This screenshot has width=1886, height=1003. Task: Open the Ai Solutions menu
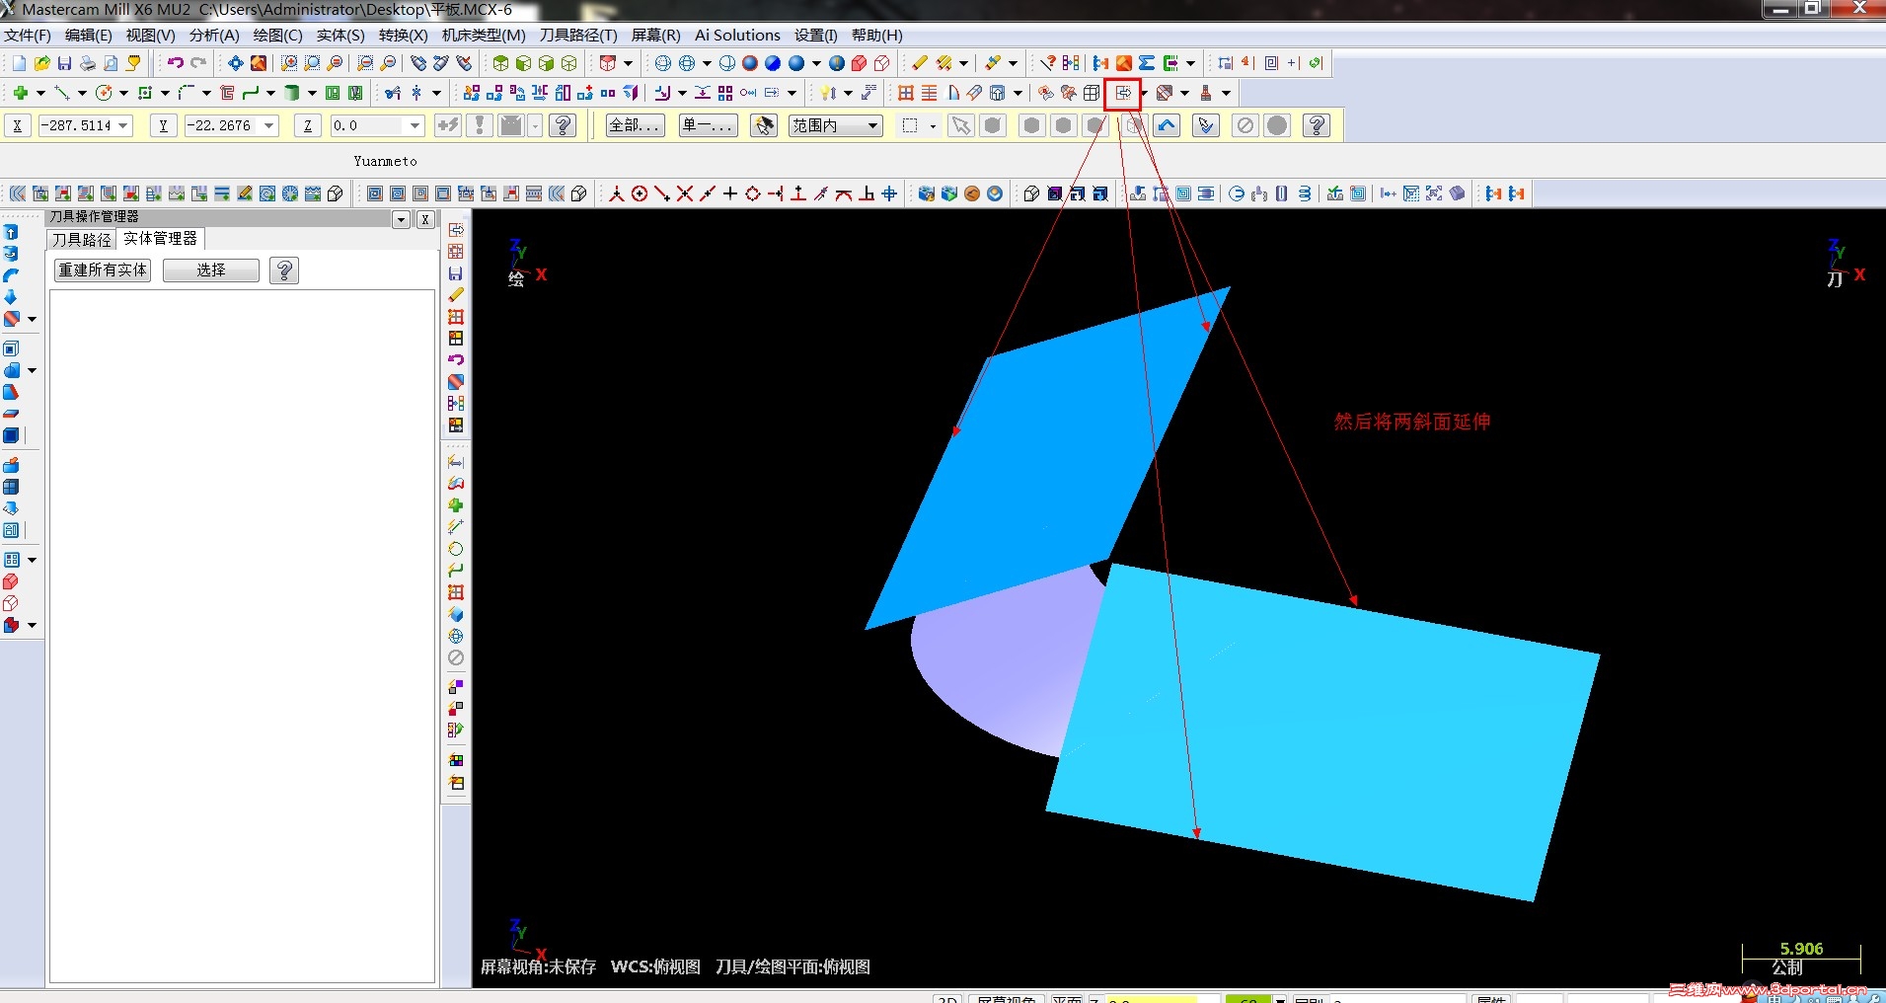click(737, 36)
